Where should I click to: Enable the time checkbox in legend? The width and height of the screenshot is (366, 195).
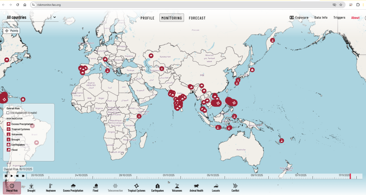pyautogui.click(x=8, y=113)
